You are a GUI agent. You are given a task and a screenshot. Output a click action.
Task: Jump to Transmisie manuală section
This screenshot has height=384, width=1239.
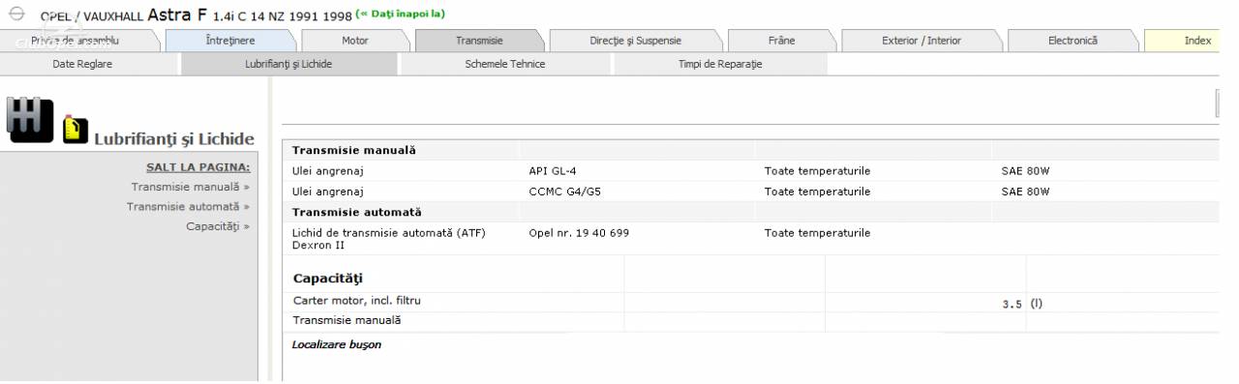(191, 187)
